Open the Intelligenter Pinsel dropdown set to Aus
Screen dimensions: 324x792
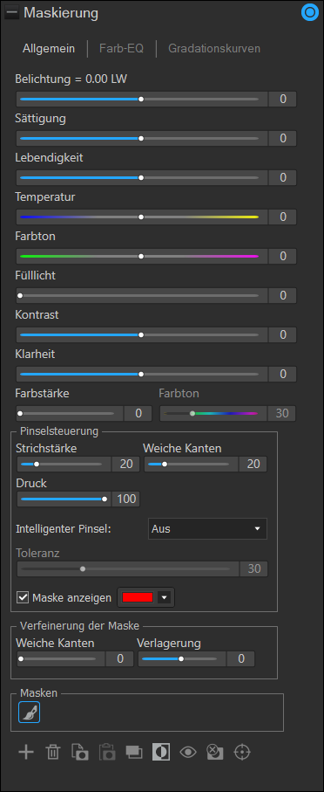click(207, 529)
